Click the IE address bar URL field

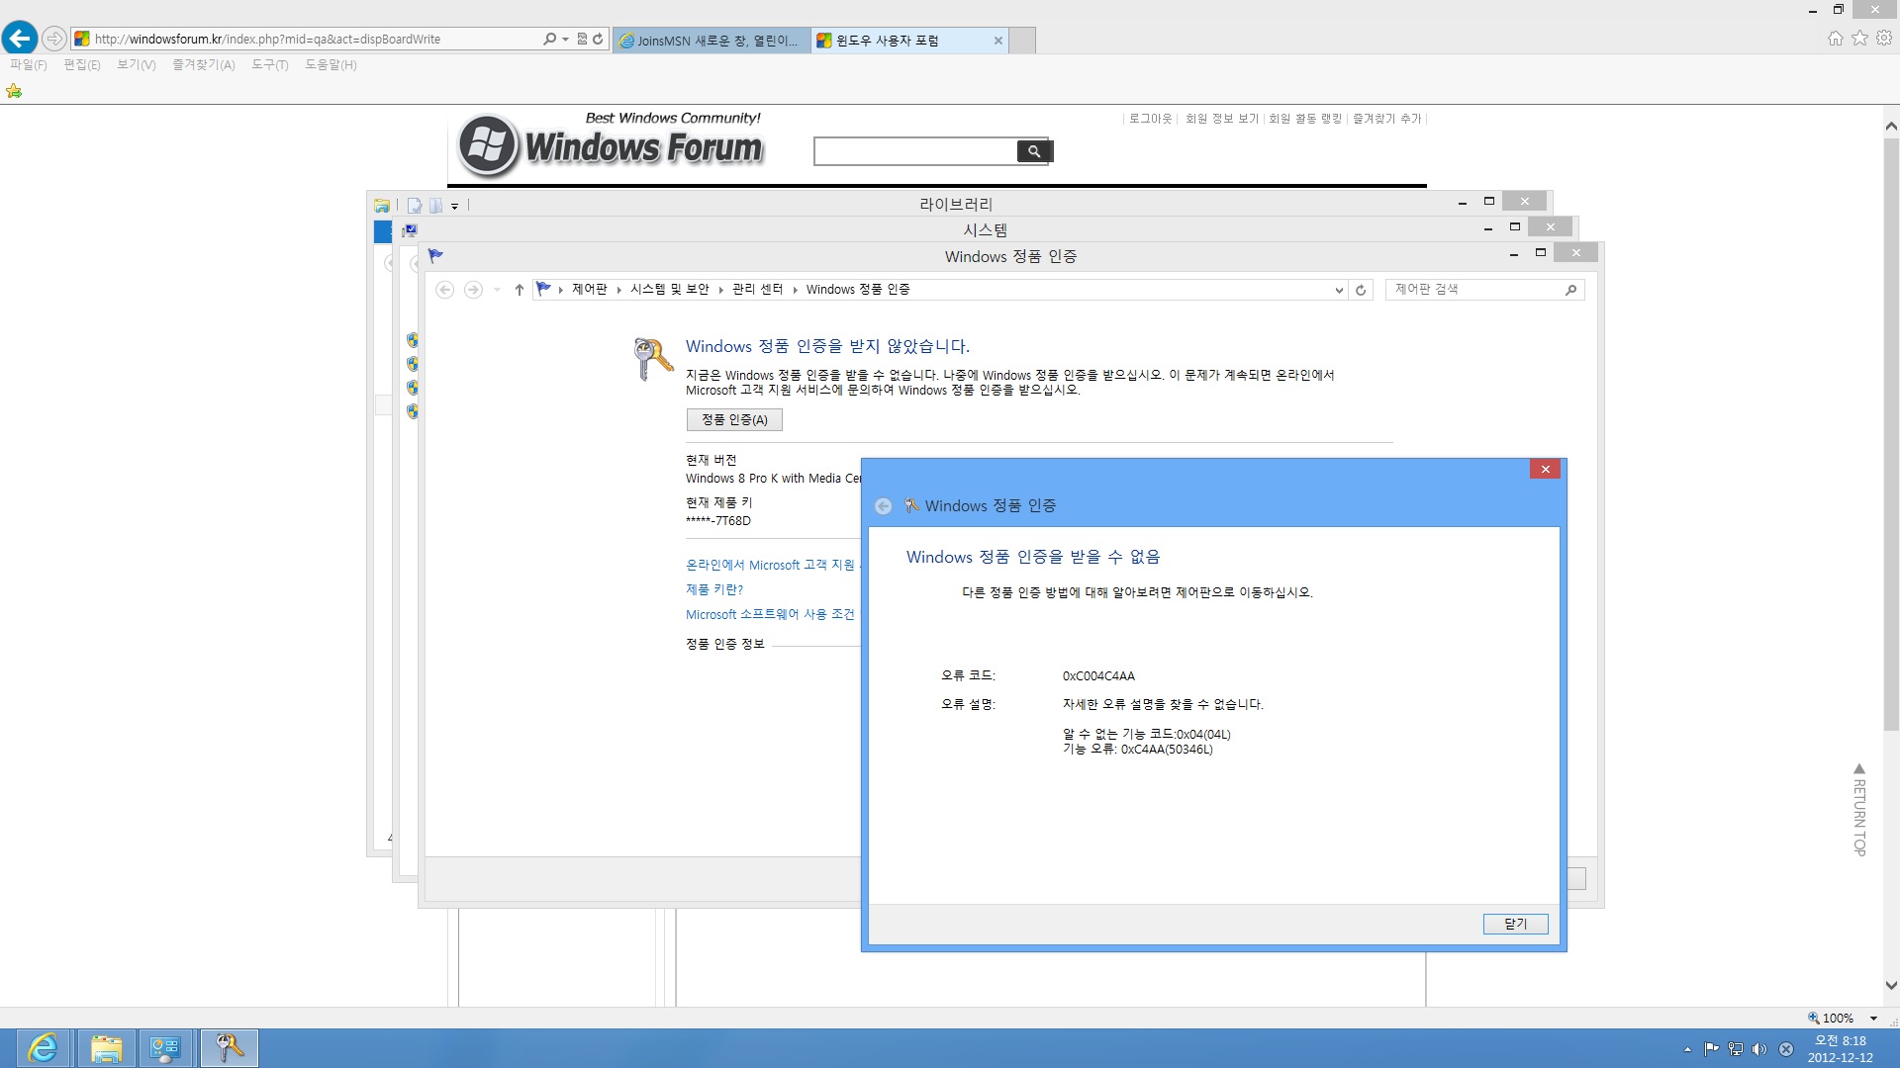tap(315, 39)
